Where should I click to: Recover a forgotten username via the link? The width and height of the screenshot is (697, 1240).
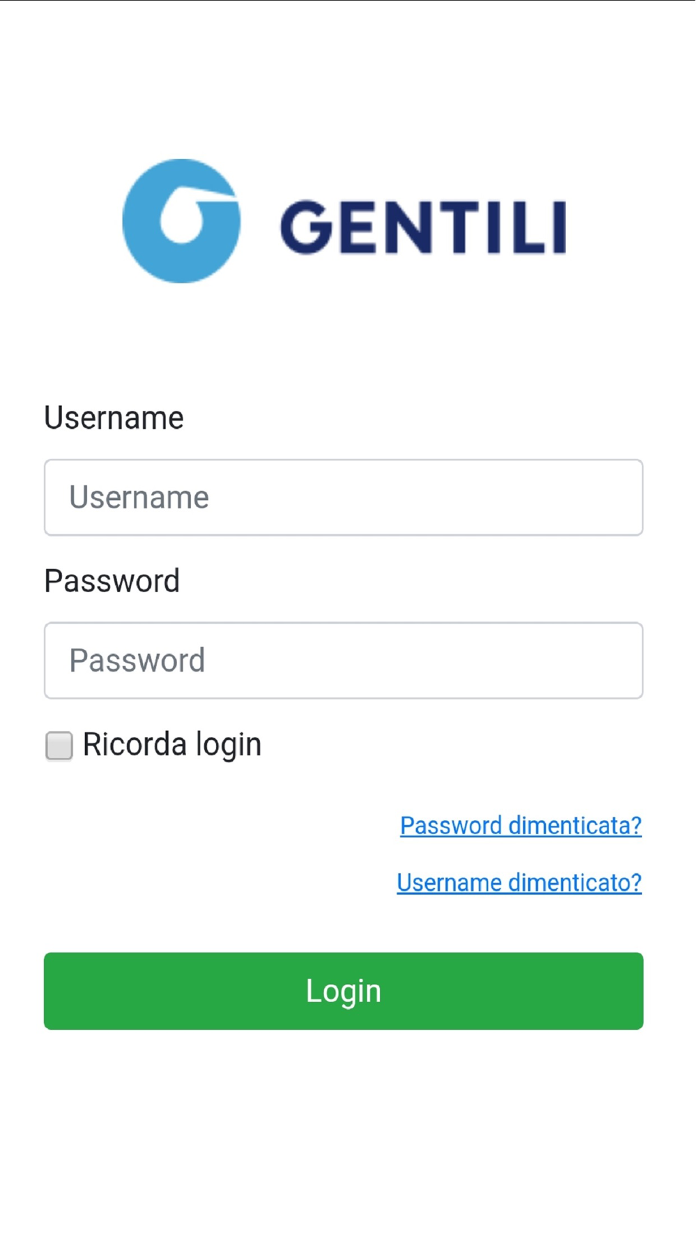pos(519,883)
